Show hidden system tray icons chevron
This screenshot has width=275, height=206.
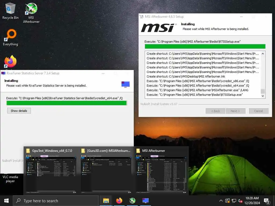pyautogui.click(x=221, y=201)
